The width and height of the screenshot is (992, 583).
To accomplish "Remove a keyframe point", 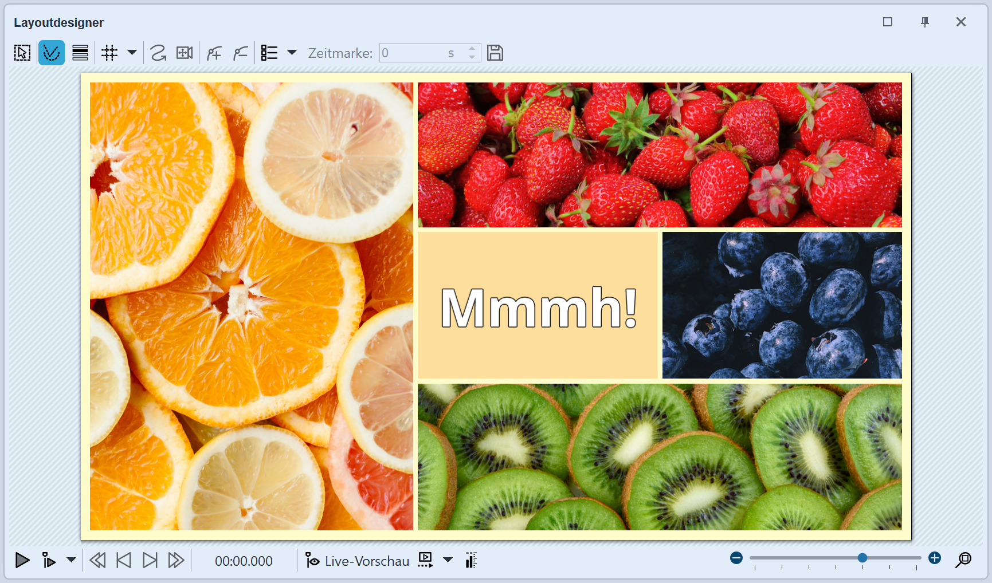I will (x=240, y=53).
